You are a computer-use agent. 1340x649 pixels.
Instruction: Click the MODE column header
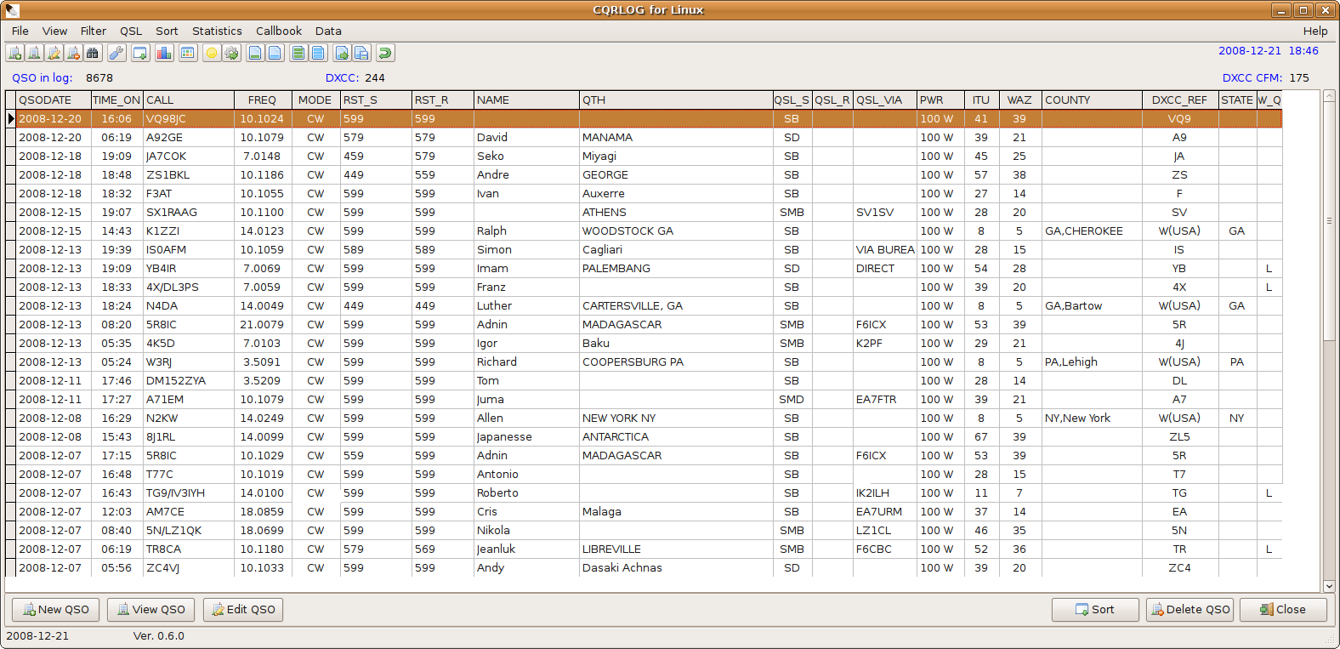(315, 100)
